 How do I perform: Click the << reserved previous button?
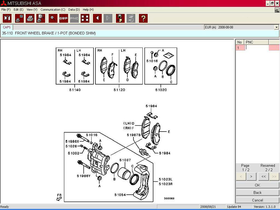click(x=263, y=176)
